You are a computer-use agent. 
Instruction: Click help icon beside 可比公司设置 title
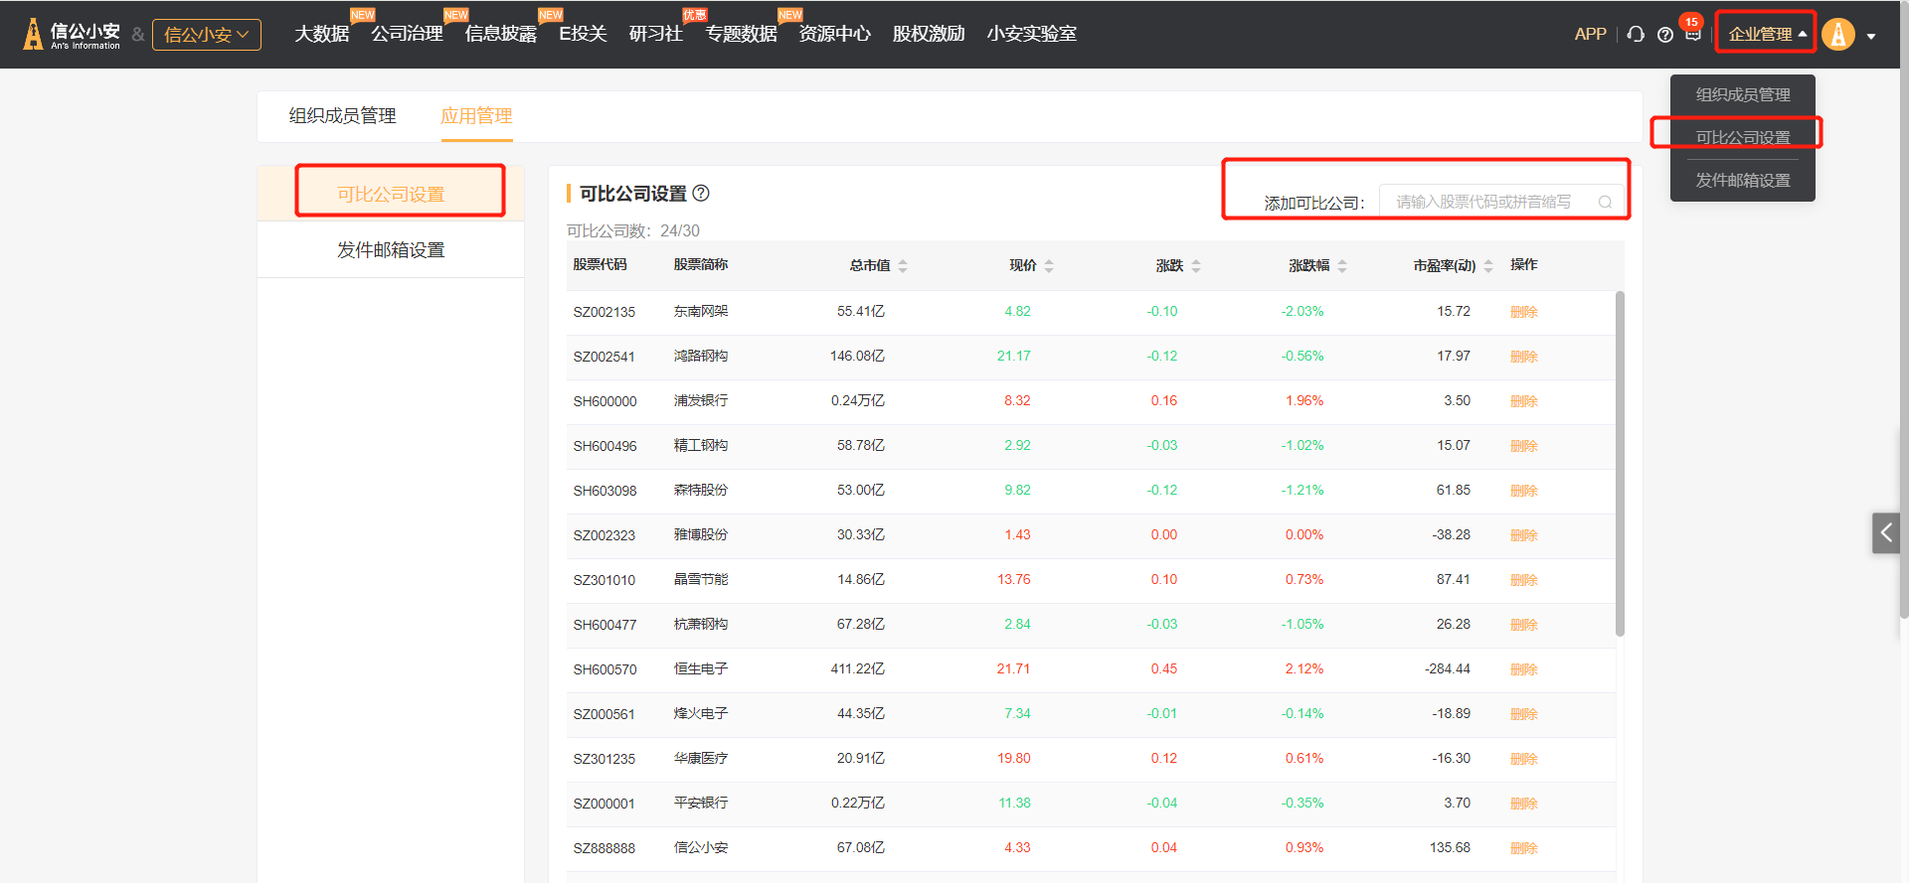pyautogui.click(x=701, y=194)
